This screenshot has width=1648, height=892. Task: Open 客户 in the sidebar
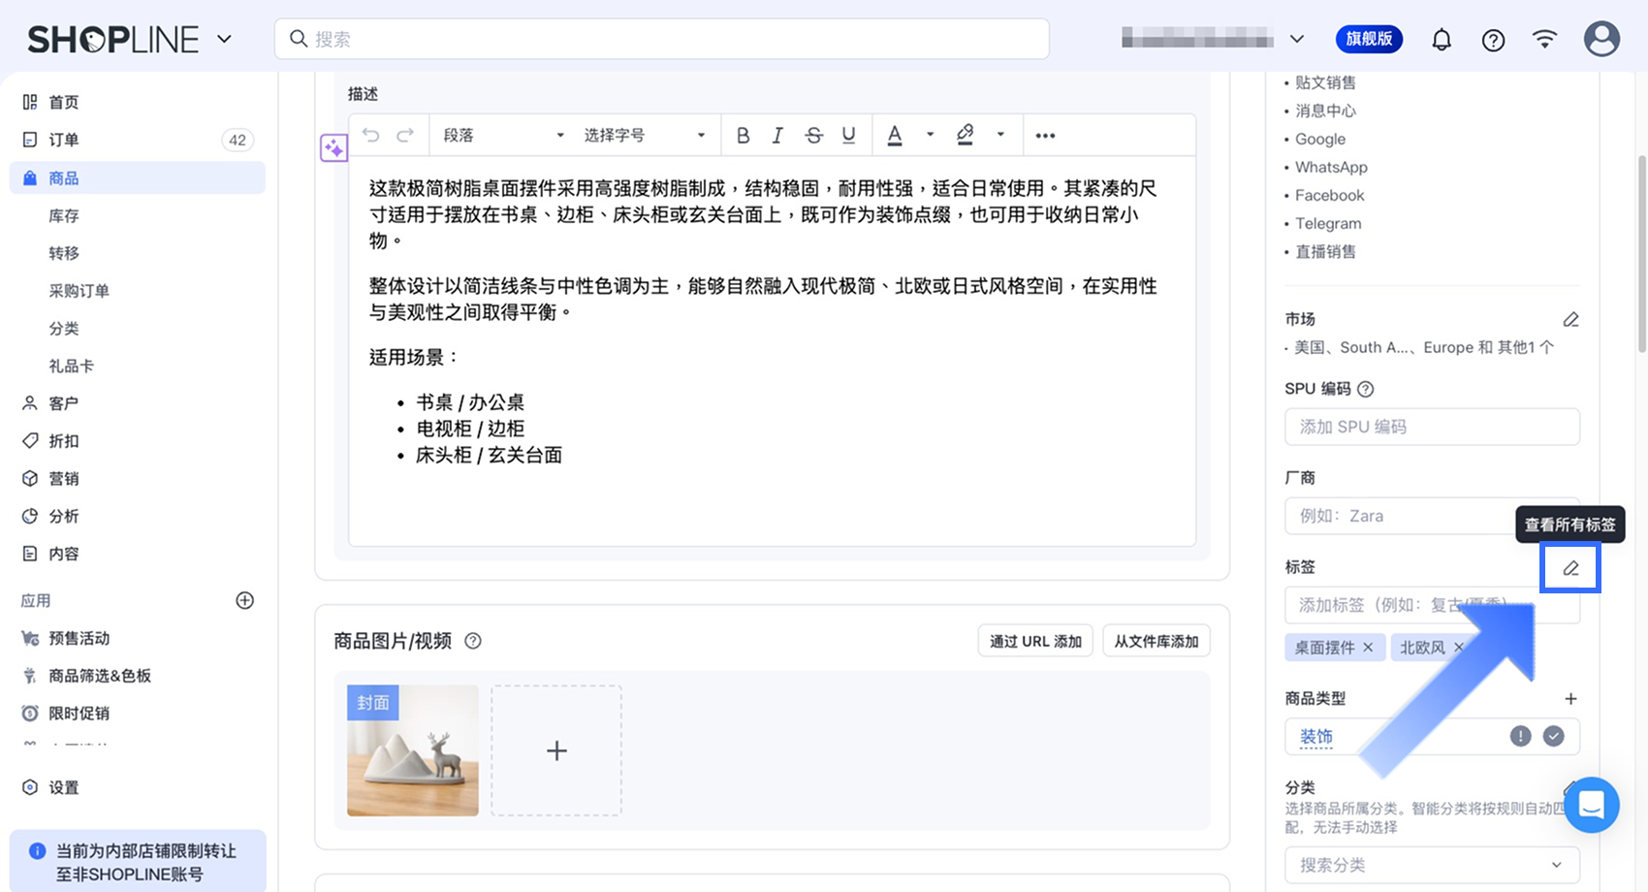[137, 403]
